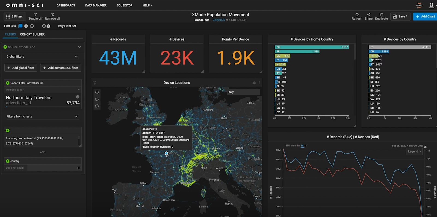The image size is (437, 217).
Task: Duplicate the dashboard
Action: tap(381, 16)
